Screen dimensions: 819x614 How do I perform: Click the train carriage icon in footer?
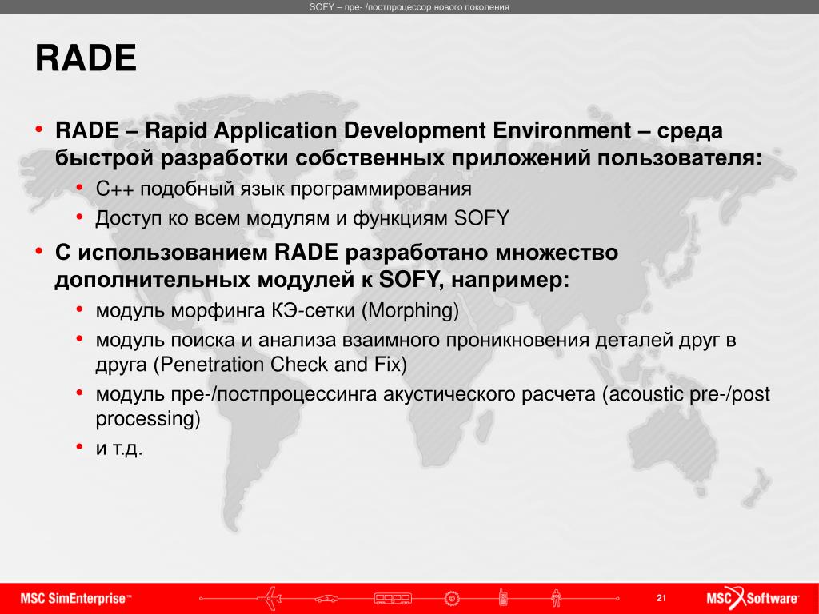[393, 598]
